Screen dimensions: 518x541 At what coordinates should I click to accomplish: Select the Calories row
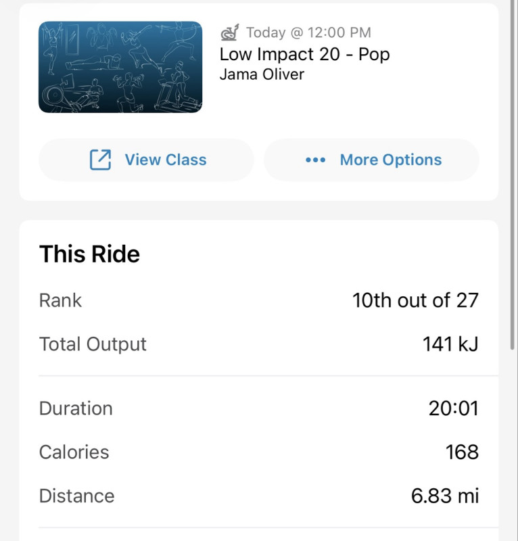(x=259, y=452)
